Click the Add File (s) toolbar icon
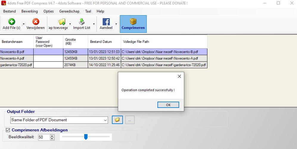297x149 pixels. 12,22
